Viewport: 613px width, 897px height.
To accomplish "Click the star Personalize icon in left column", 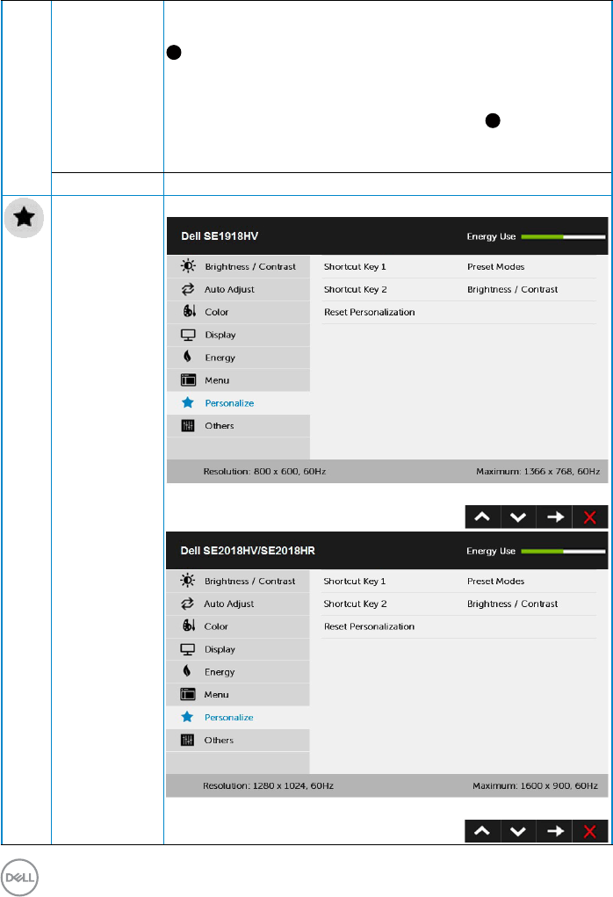I will [24, 218].
